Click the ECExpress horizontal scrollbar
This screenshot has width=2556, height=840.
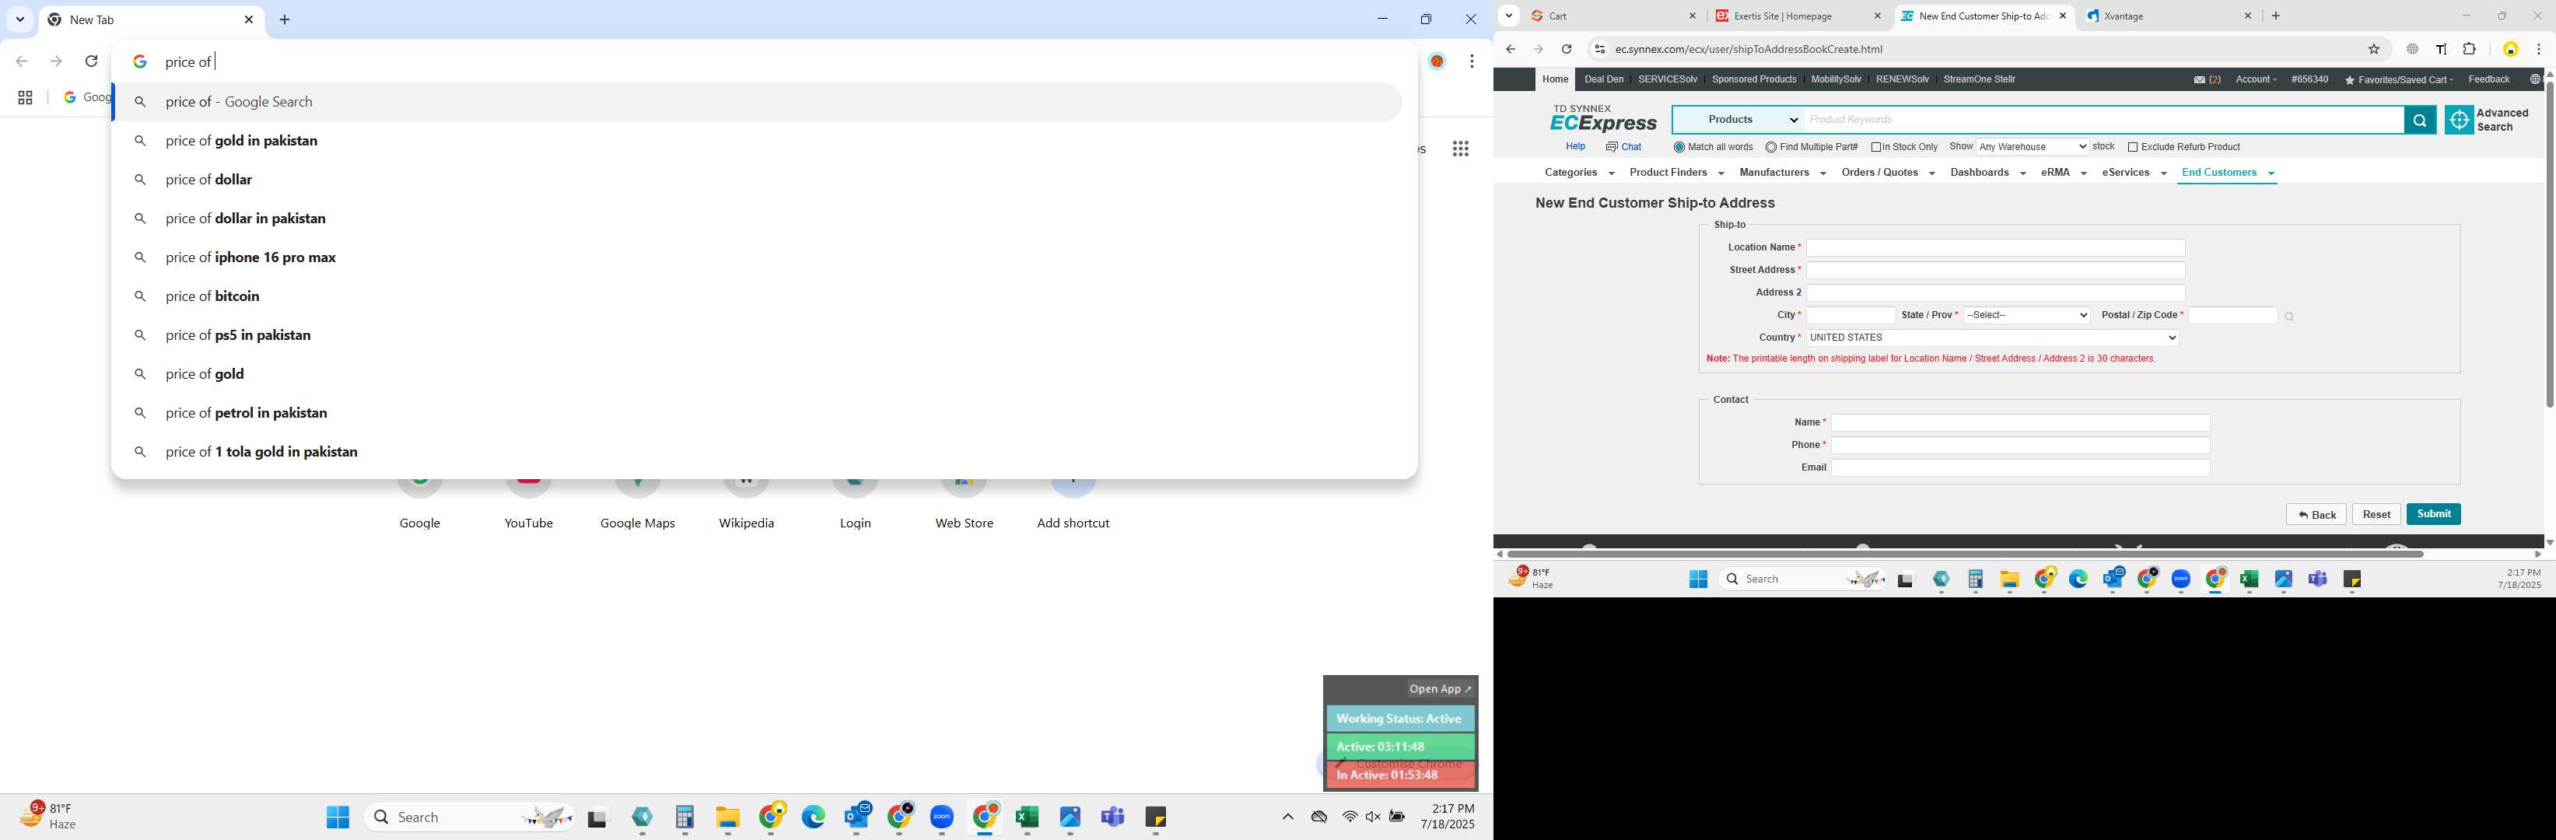pyautogui.click(x=1965, y=553)
